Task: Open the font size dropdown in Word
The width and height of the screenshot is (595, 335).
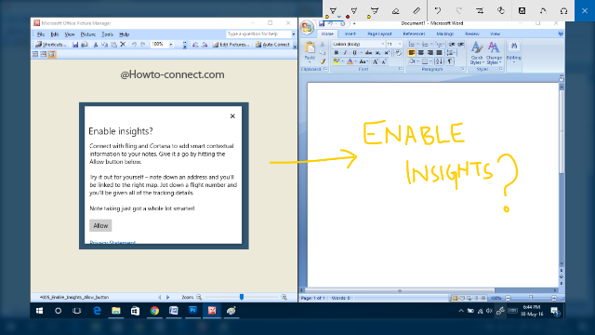Action: click(x=400, y=44)
